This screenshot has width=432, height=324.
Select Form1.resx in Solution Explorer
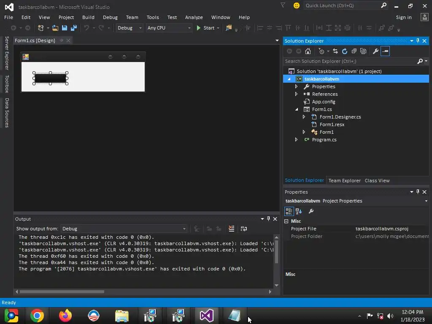click(x=332, y=124)
